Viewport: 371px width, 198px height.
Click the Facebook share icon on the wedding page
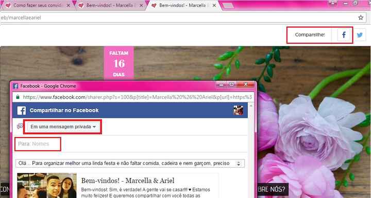point(344,35)
